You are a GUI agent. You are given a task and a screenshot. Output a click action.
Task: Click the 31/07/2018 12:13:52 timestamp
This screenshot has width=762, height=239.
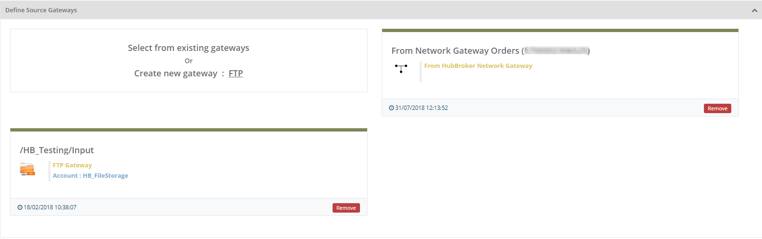click(421, 108)
